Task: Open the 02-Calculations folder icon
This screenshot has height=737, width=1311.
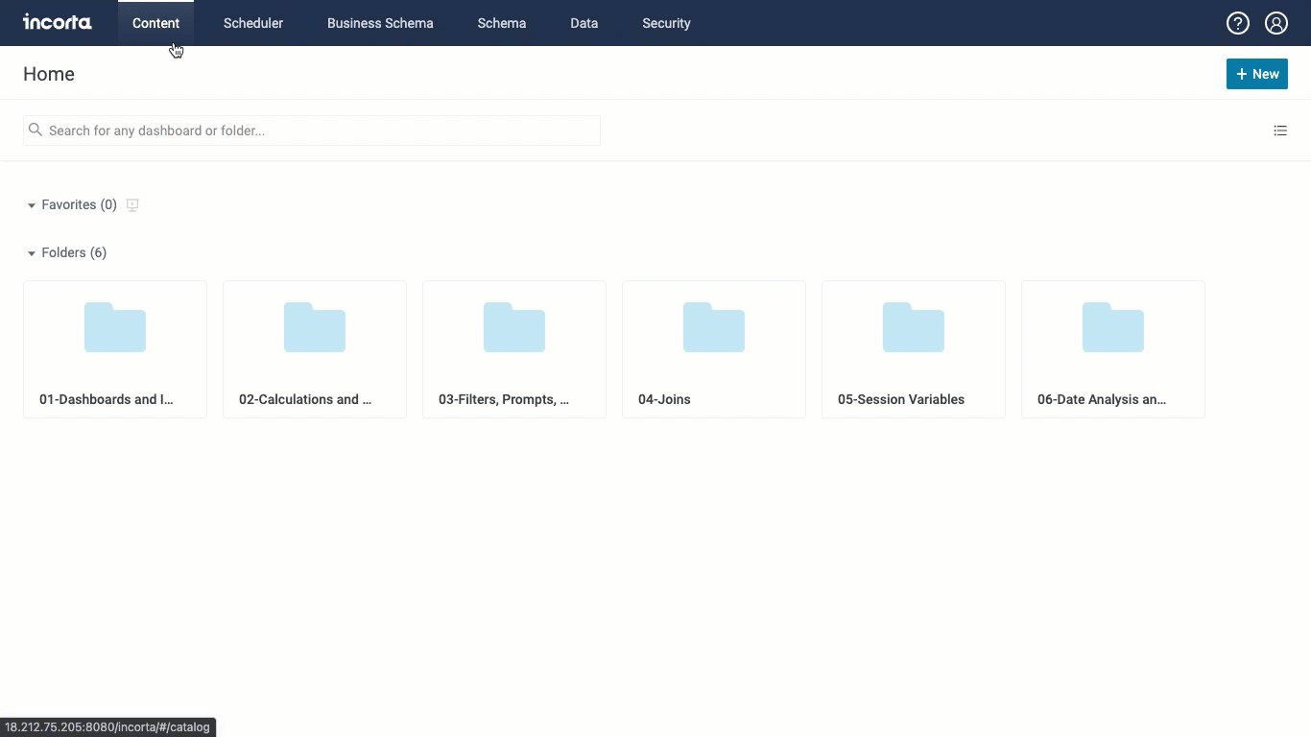Action: tap(315, 327)
